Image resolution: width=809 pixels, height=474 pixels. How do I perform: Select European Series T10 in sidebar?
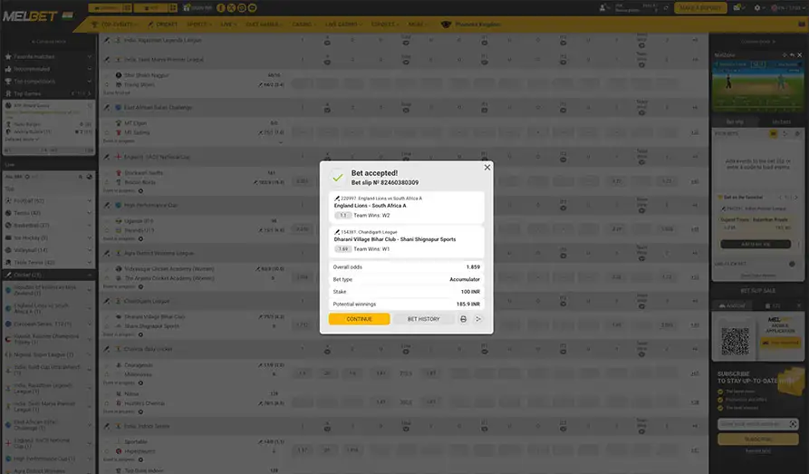48,324
